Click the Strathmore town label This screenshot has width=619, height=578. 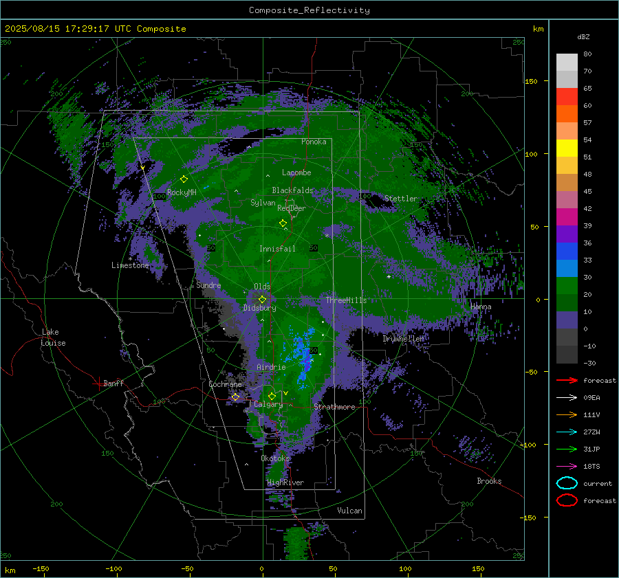click(334, 407)
